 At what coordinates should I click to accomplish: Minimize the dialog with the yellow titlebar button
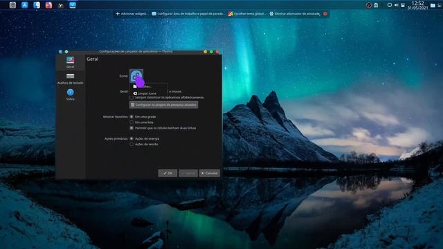(205, 52)
